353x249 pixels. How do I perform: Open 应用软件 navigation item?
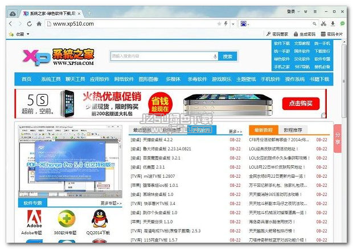100,79
